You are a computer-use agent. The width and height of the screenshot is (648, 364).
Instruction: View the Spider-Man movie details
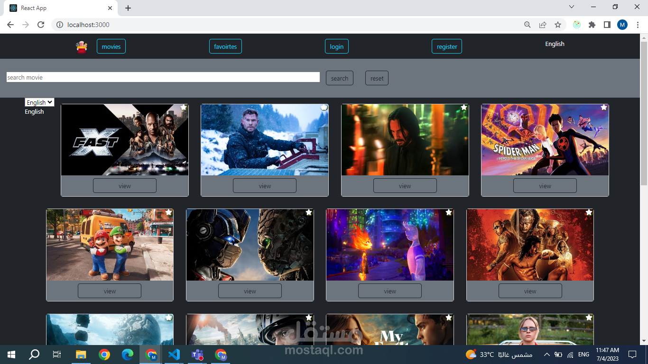[x=545, y=186]
